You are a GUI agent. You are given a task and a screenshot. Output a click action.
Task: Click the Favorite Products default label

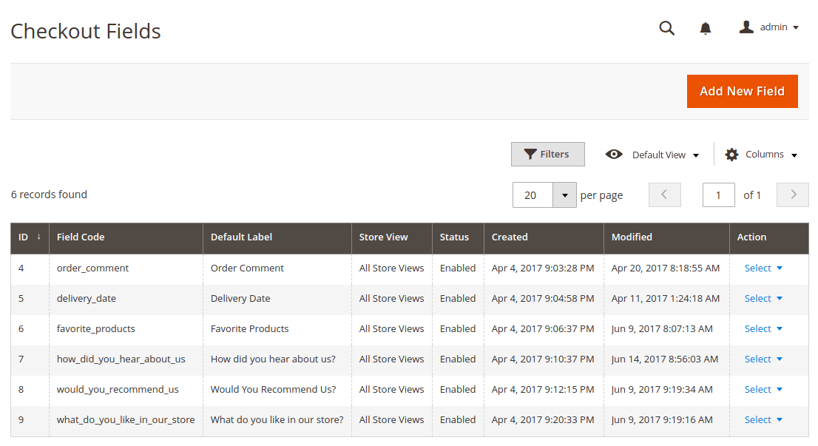(x=250, y=328)
